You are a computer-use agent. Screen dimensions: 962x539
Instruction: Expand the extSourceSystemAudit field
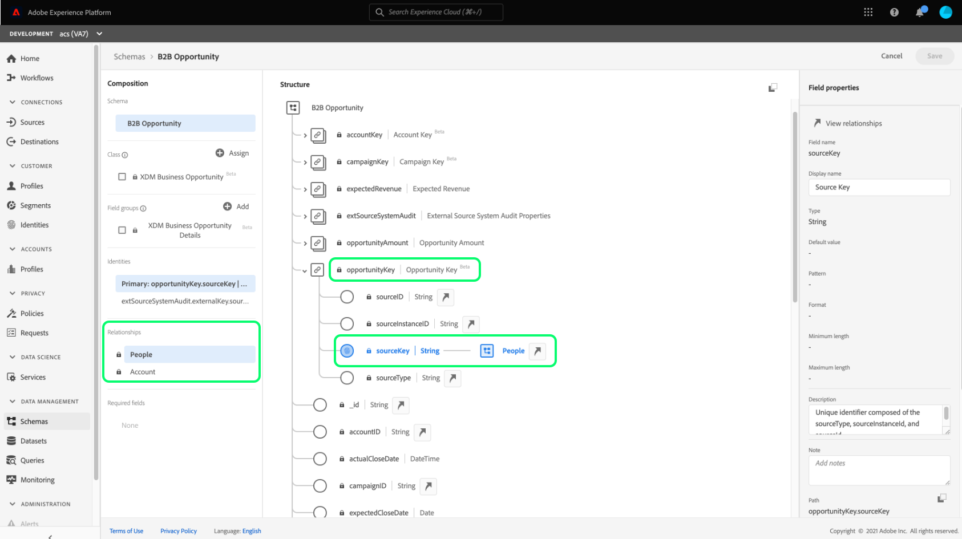coord(305,217)
